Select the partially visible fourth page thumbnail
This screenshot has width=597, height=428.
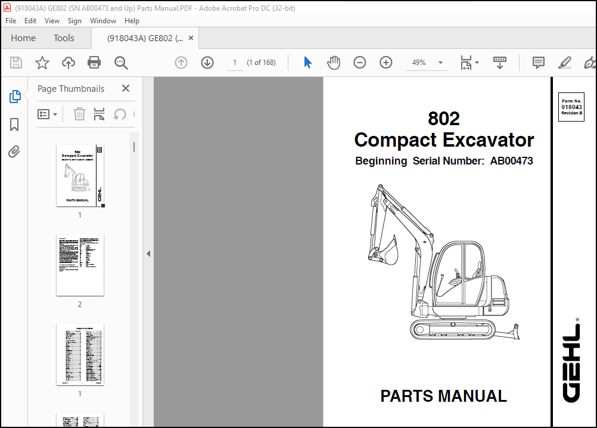tap(80, 420)
